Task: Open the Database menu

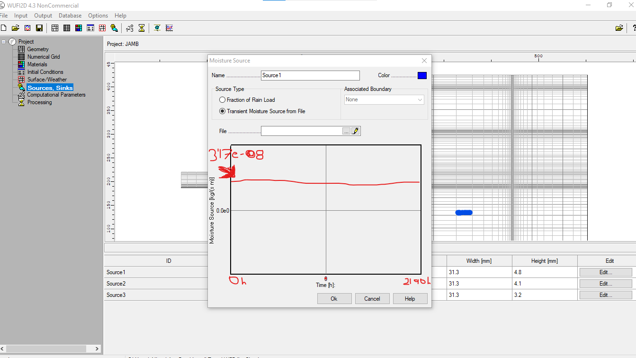Action: pos(70,16)
